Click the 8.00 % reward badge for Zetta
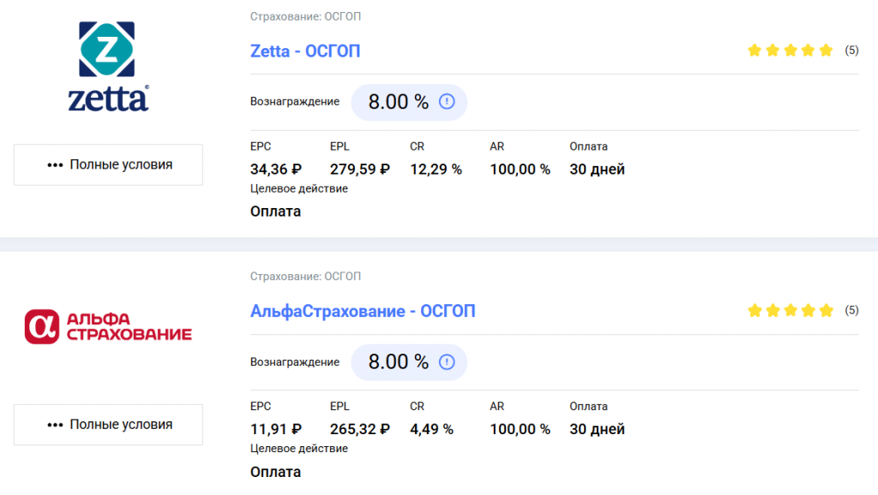 pyautogui.click(x=409, y=102)
